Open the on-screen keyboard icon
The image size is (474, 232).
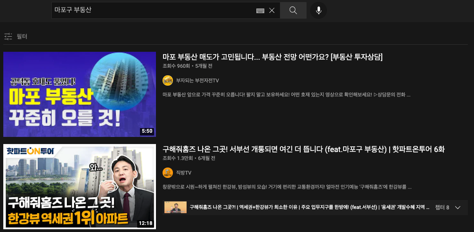pyautogui.click(x=260, y=10)
